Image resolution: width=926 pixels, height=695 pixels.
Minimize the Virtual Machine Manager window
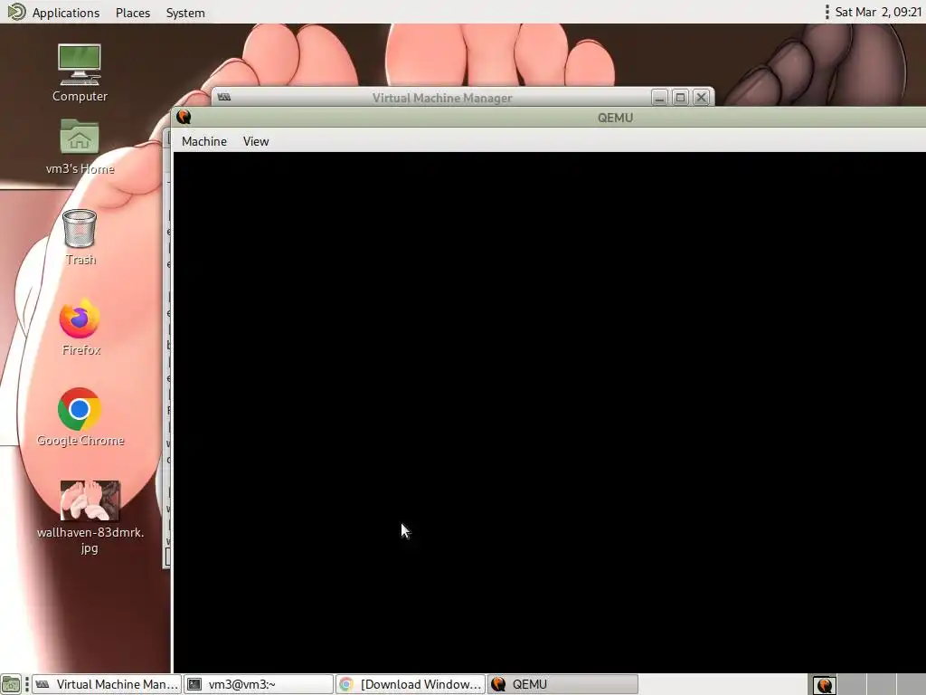(x=659, y=98)
